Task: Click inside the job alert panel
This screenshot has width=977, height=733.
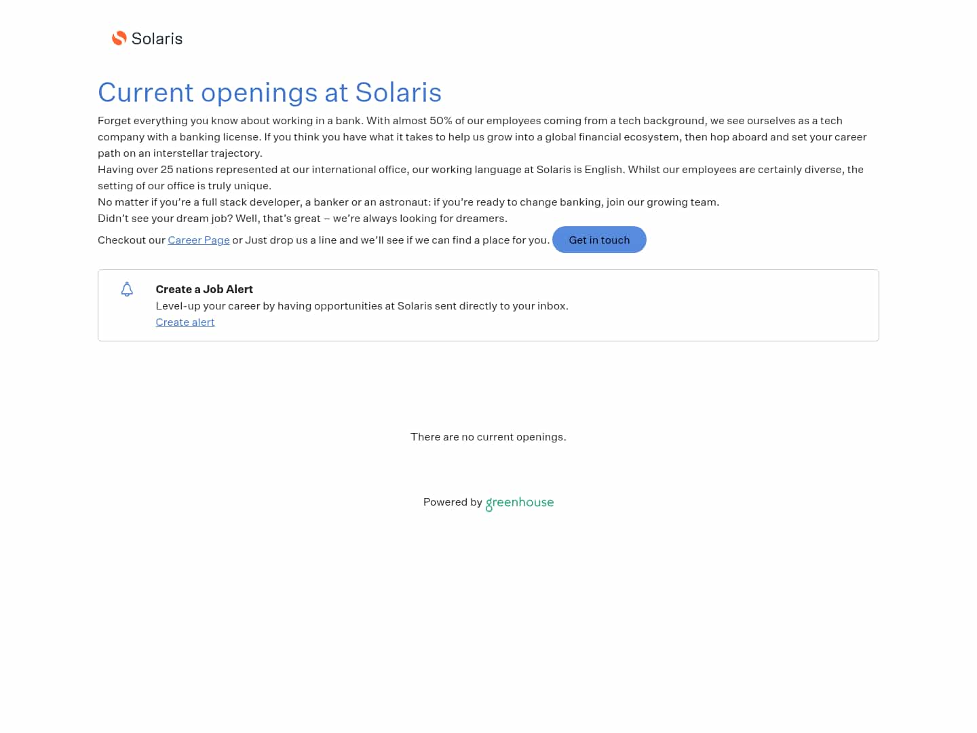Action: click(x=488, y=305)
